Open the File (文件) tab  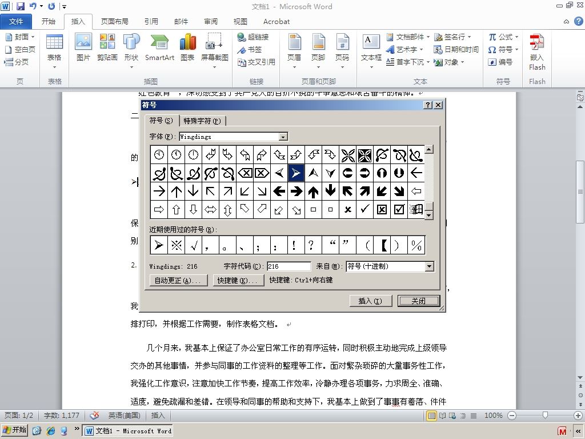(x=16, y=22)
